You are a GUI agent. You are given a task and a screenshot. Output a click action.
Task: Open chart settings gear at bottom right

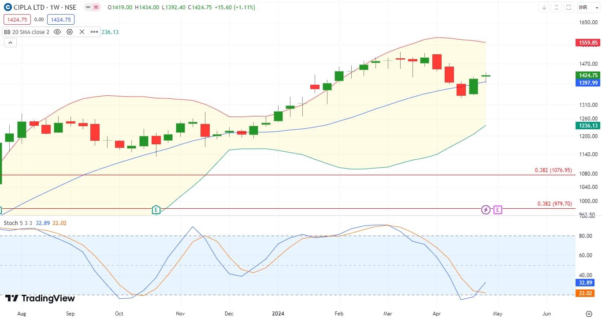click(589, 313)
